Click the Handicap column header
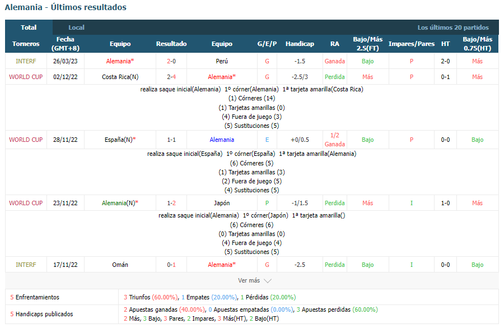Viewport: 504px width, 328px height. (x=300, y=44)
